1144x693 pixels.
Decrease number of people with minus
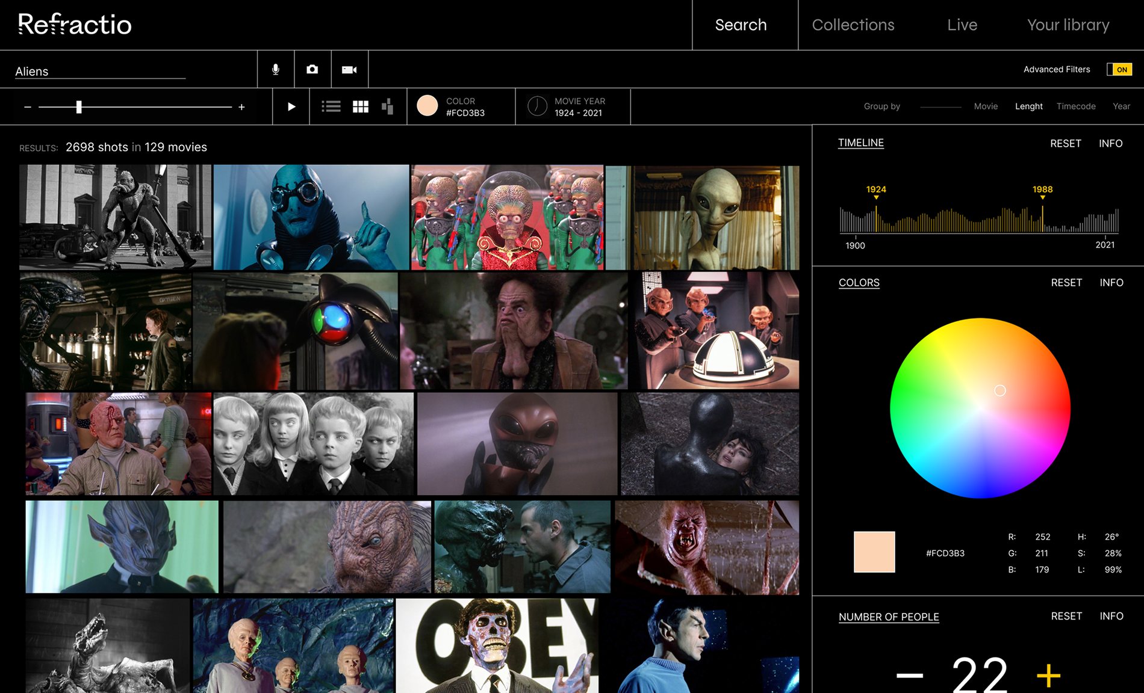click(910, 675)
